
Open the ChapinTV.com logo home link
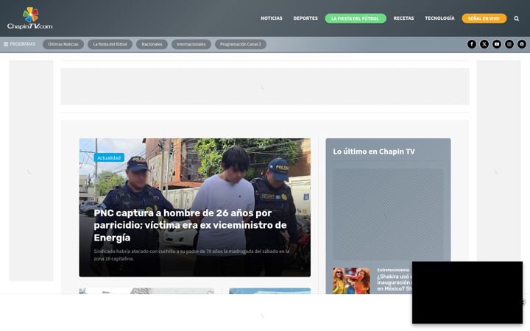click(29, 18)
